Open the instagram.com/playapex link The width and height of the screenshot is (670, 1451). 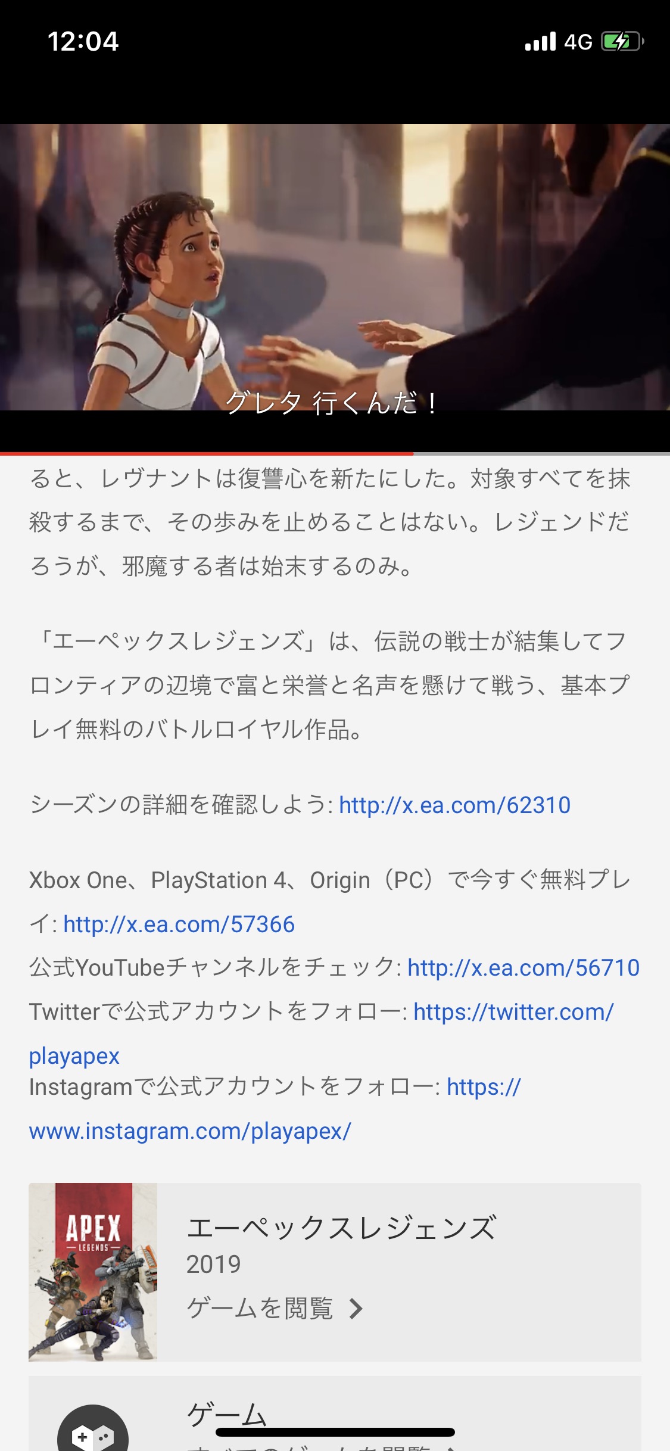coord(275,1109)
